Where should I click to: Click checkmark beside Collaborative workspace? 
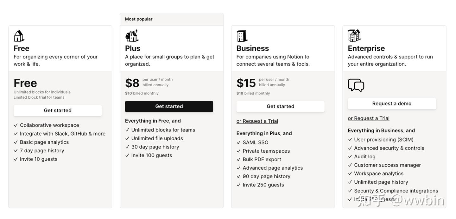(16, 125)
